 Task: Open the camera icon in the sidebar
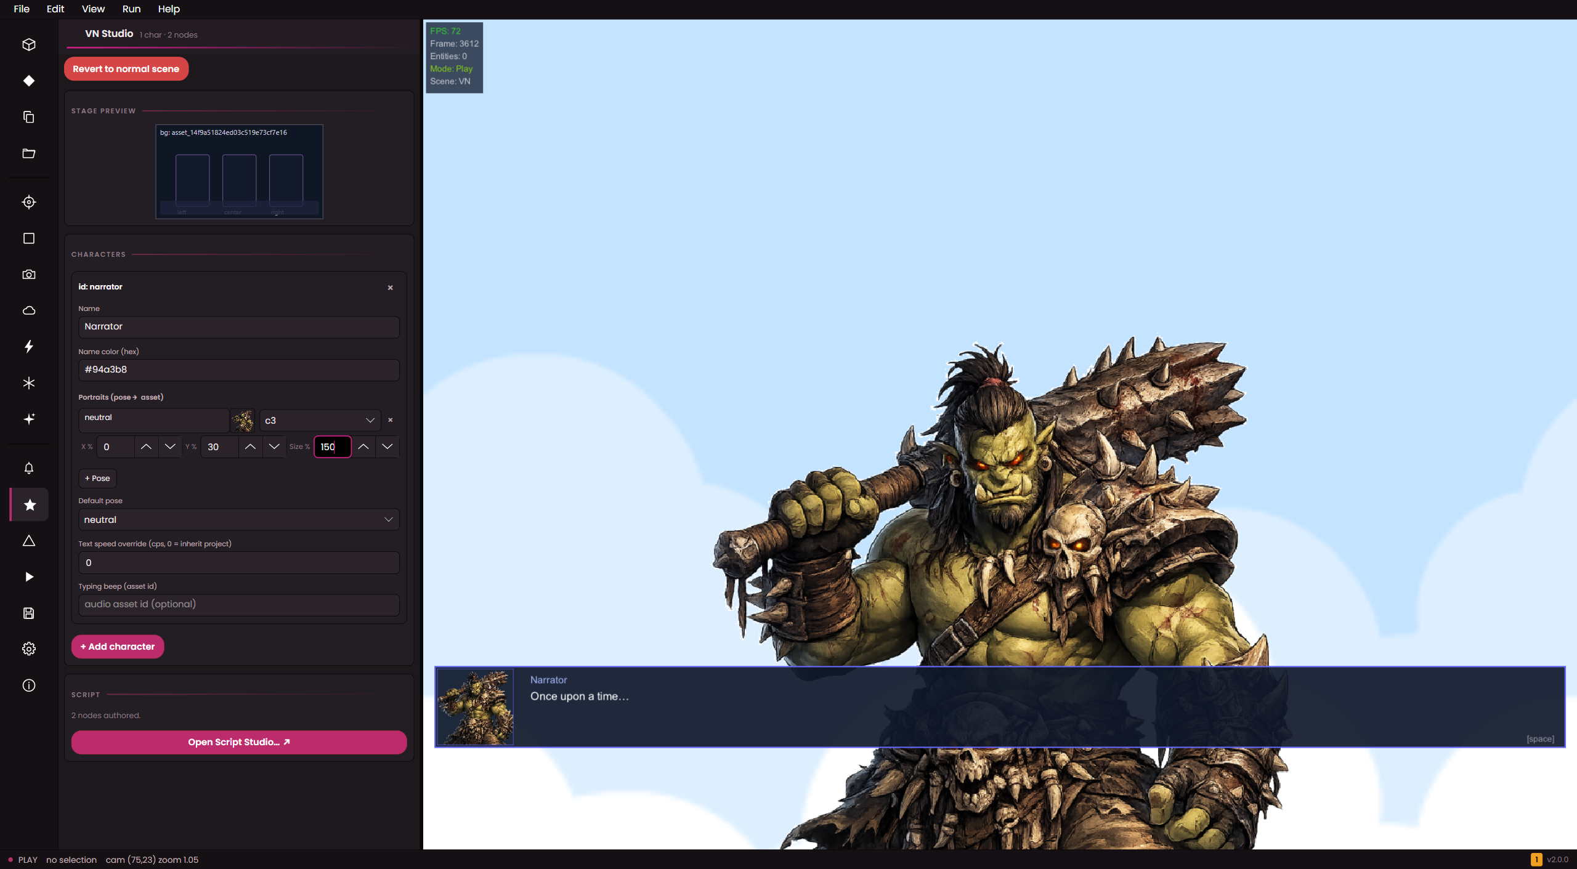click(x=29, y=274)
